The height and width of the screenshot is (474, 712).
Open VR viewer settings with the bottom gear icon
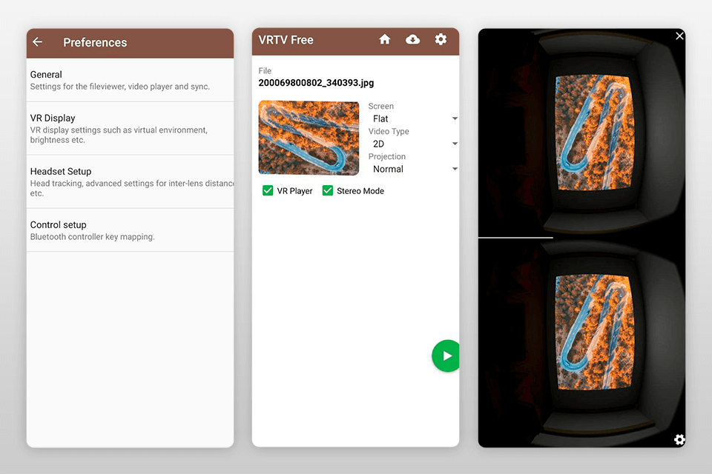tap(679, 439)
